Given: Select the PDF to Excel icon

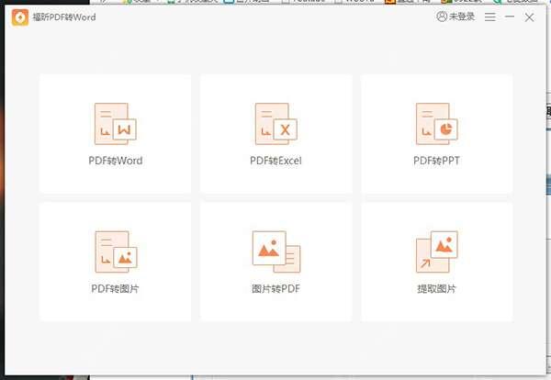Looking at the screenshot, I should pyautogui.click(x=275, y=123).
